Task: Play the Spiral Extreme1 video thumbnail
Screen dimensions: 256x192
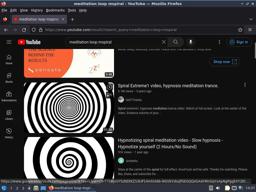Action: point(69,108)
